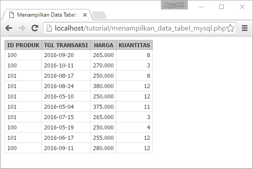253x169 pixels.
Task: Click the page info icon in the address bar
Action: 49,28
